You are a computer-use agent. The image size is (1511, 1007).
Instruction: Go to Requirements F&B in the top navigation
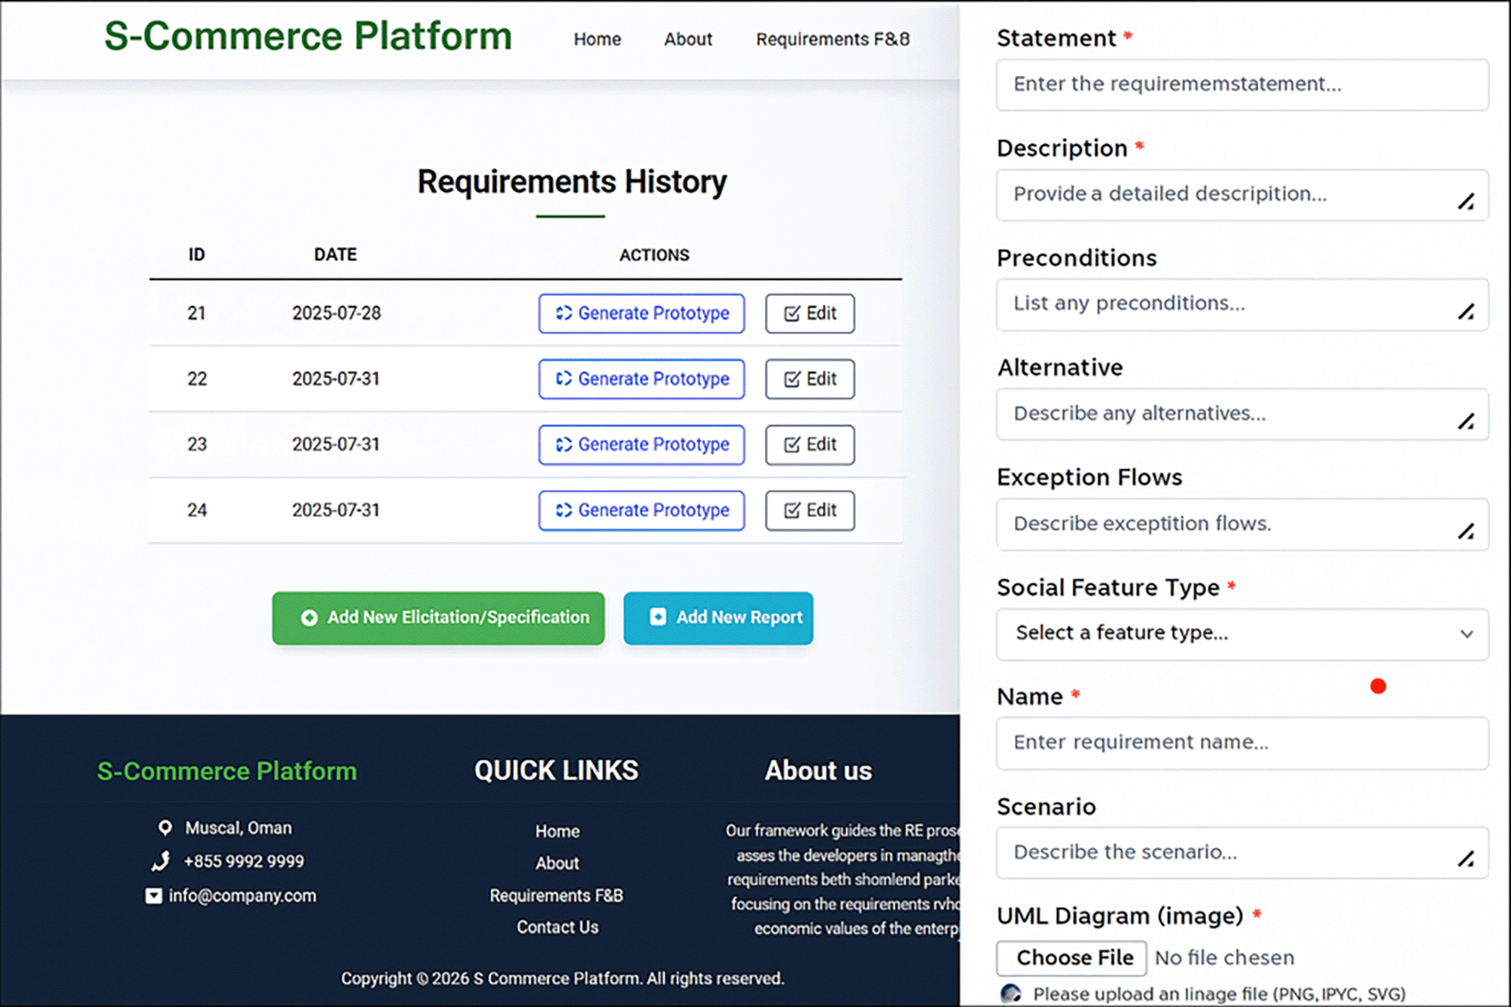(x=832, y=39)
